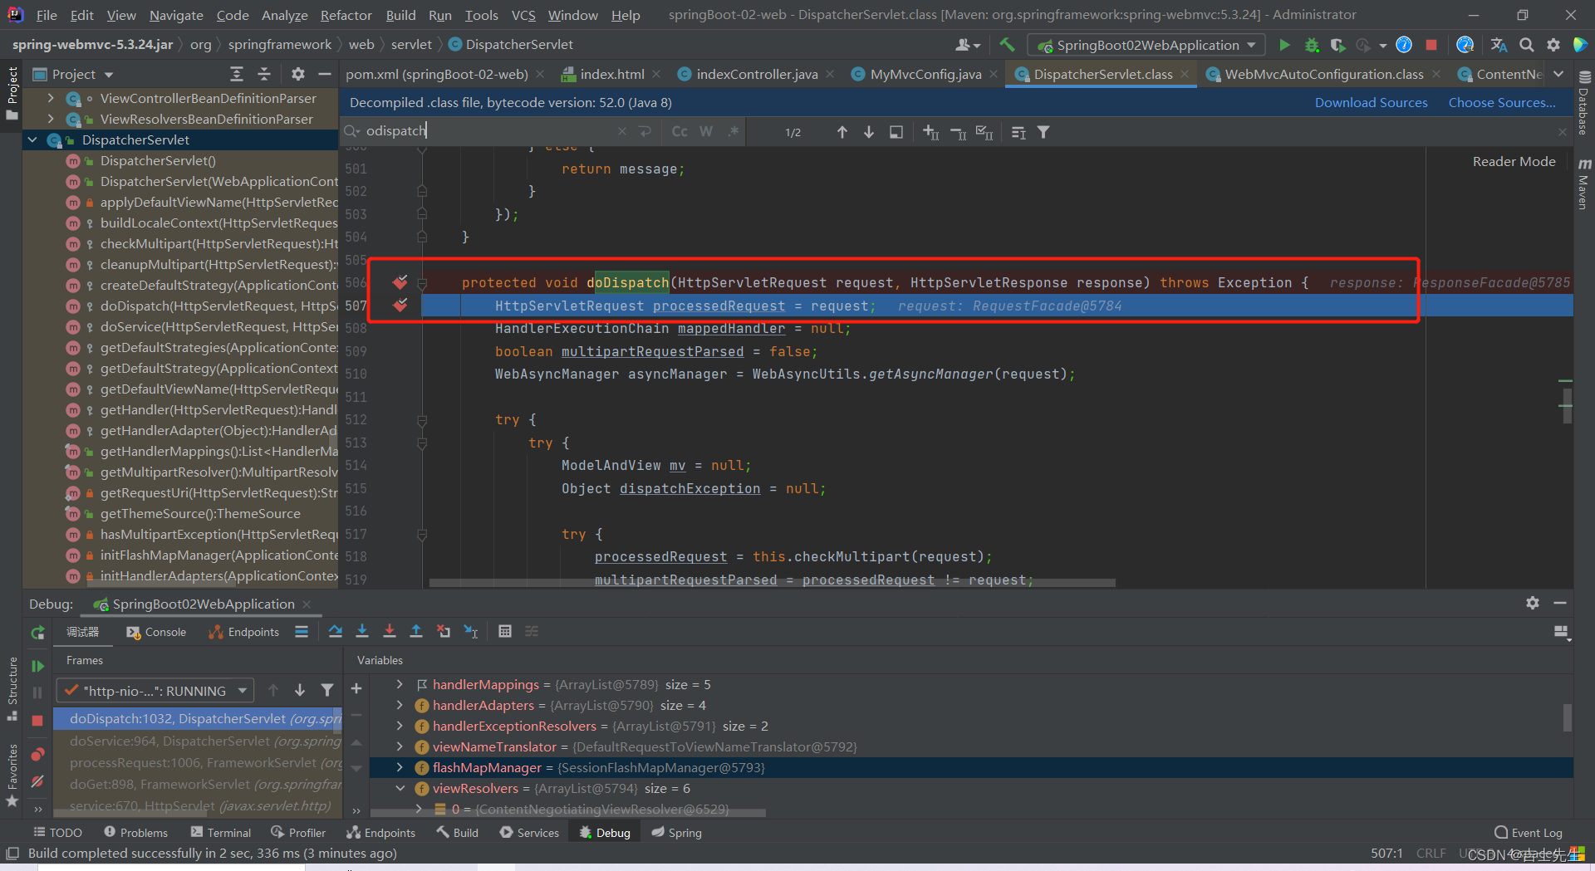1595x871 pixels.
Task: Switch to the MyMvcConfig.java tab
Action: click(925, 75)
